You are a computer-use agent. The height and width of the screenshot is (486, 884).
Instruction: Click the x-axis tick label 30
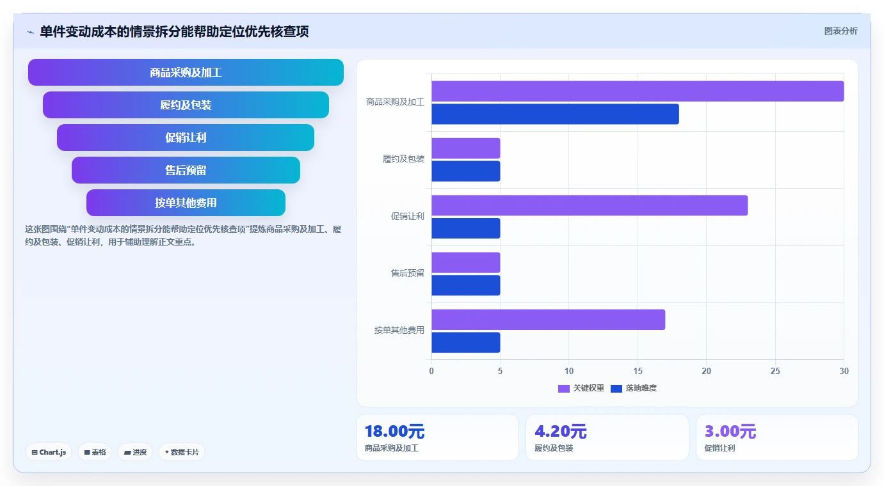click(844, 371)
